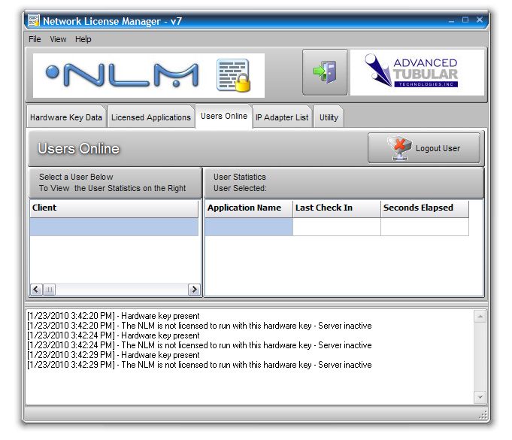Viewport: 512px width, 440px height.
Task: Sort by the Application Name column header
Action: 248,208
